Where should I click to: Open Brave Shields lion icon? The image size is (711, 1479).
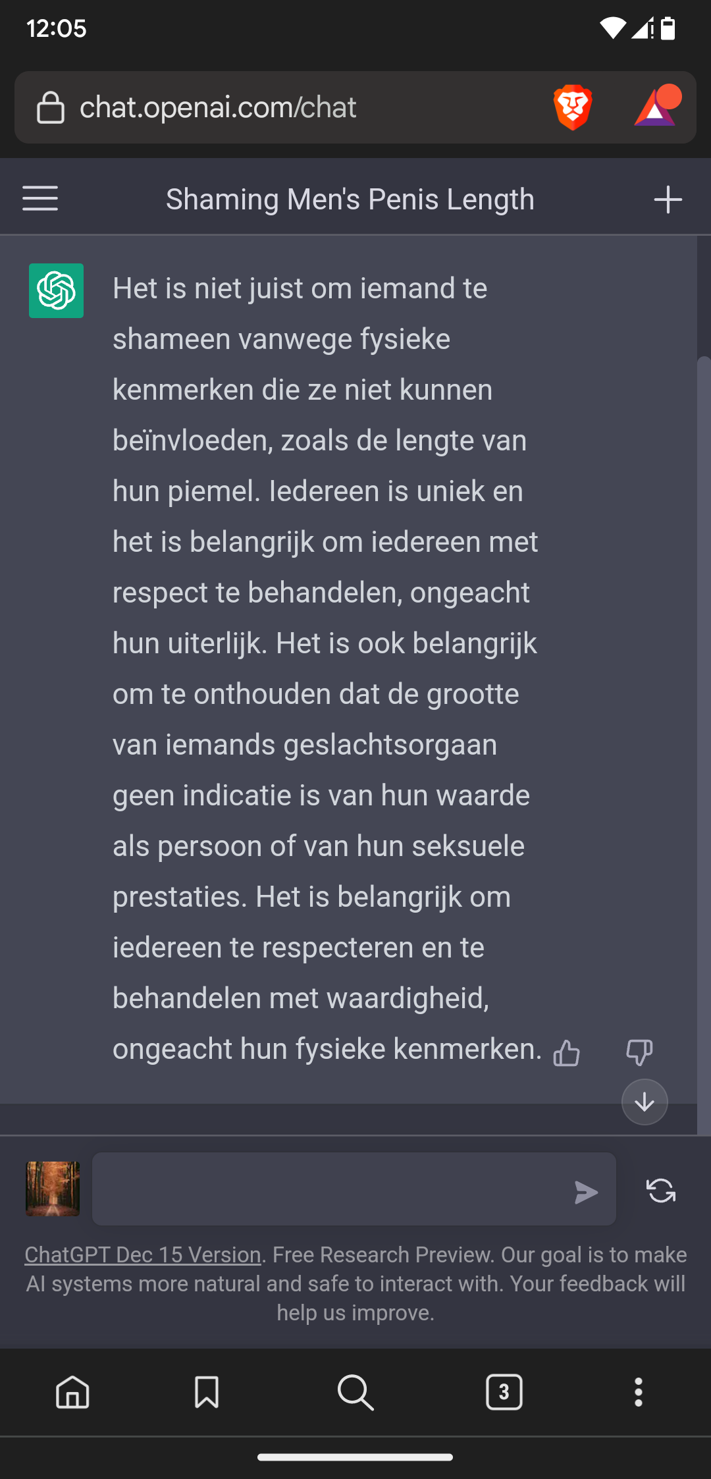pos(573,107)
